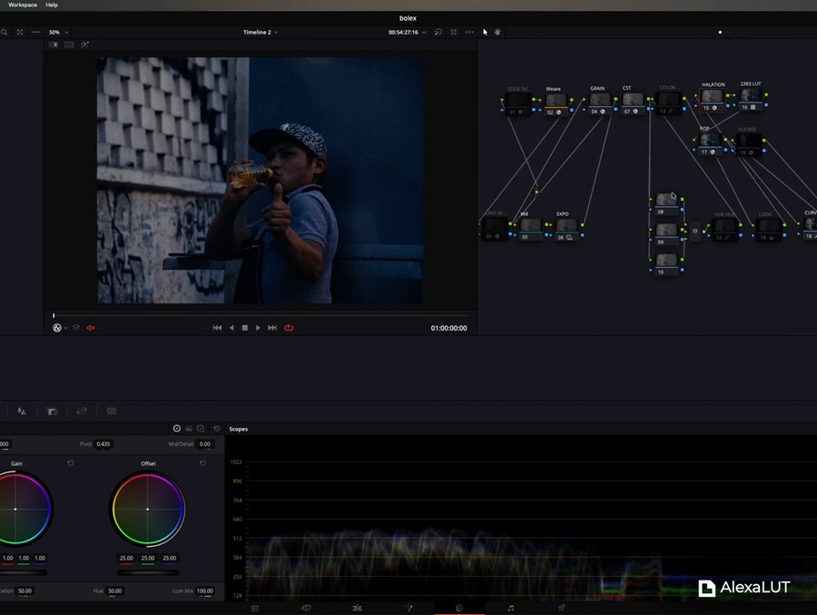Screen dimensions: 817x615
Task: Open the Help menu
Action: [52, 5]
